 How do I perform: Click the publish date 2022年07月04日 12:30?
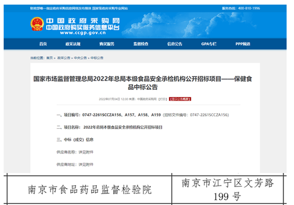point(113,99)
